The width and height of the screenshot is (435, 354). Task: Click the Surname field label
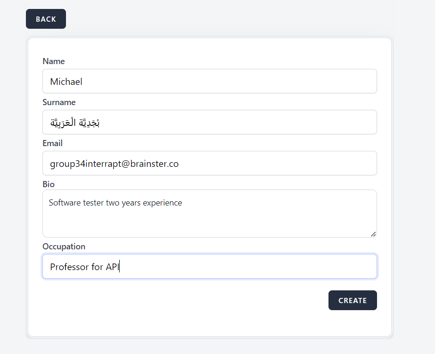point(59,102)
